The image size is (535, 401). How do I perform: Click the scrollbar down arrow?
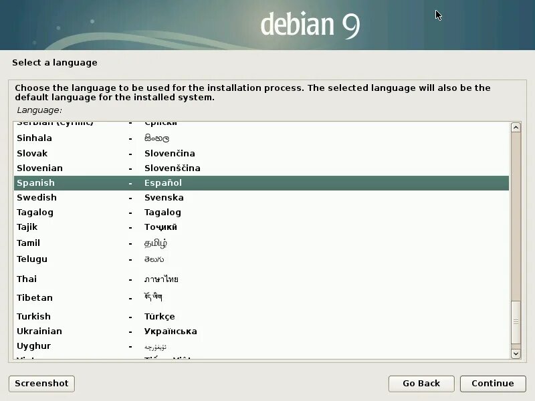click(516, 354)
